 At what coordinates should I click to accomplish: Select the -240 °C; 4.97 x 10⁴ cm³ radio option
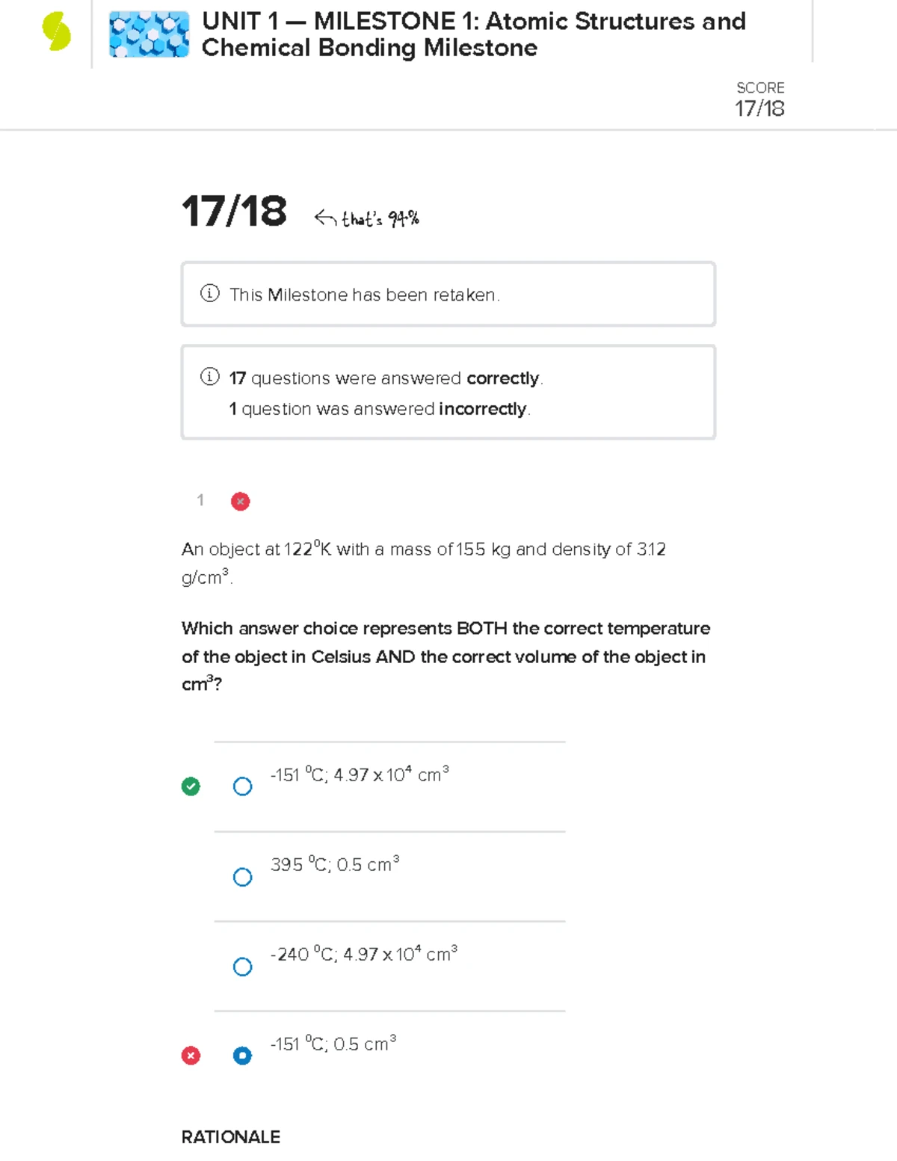coord(242,966)
